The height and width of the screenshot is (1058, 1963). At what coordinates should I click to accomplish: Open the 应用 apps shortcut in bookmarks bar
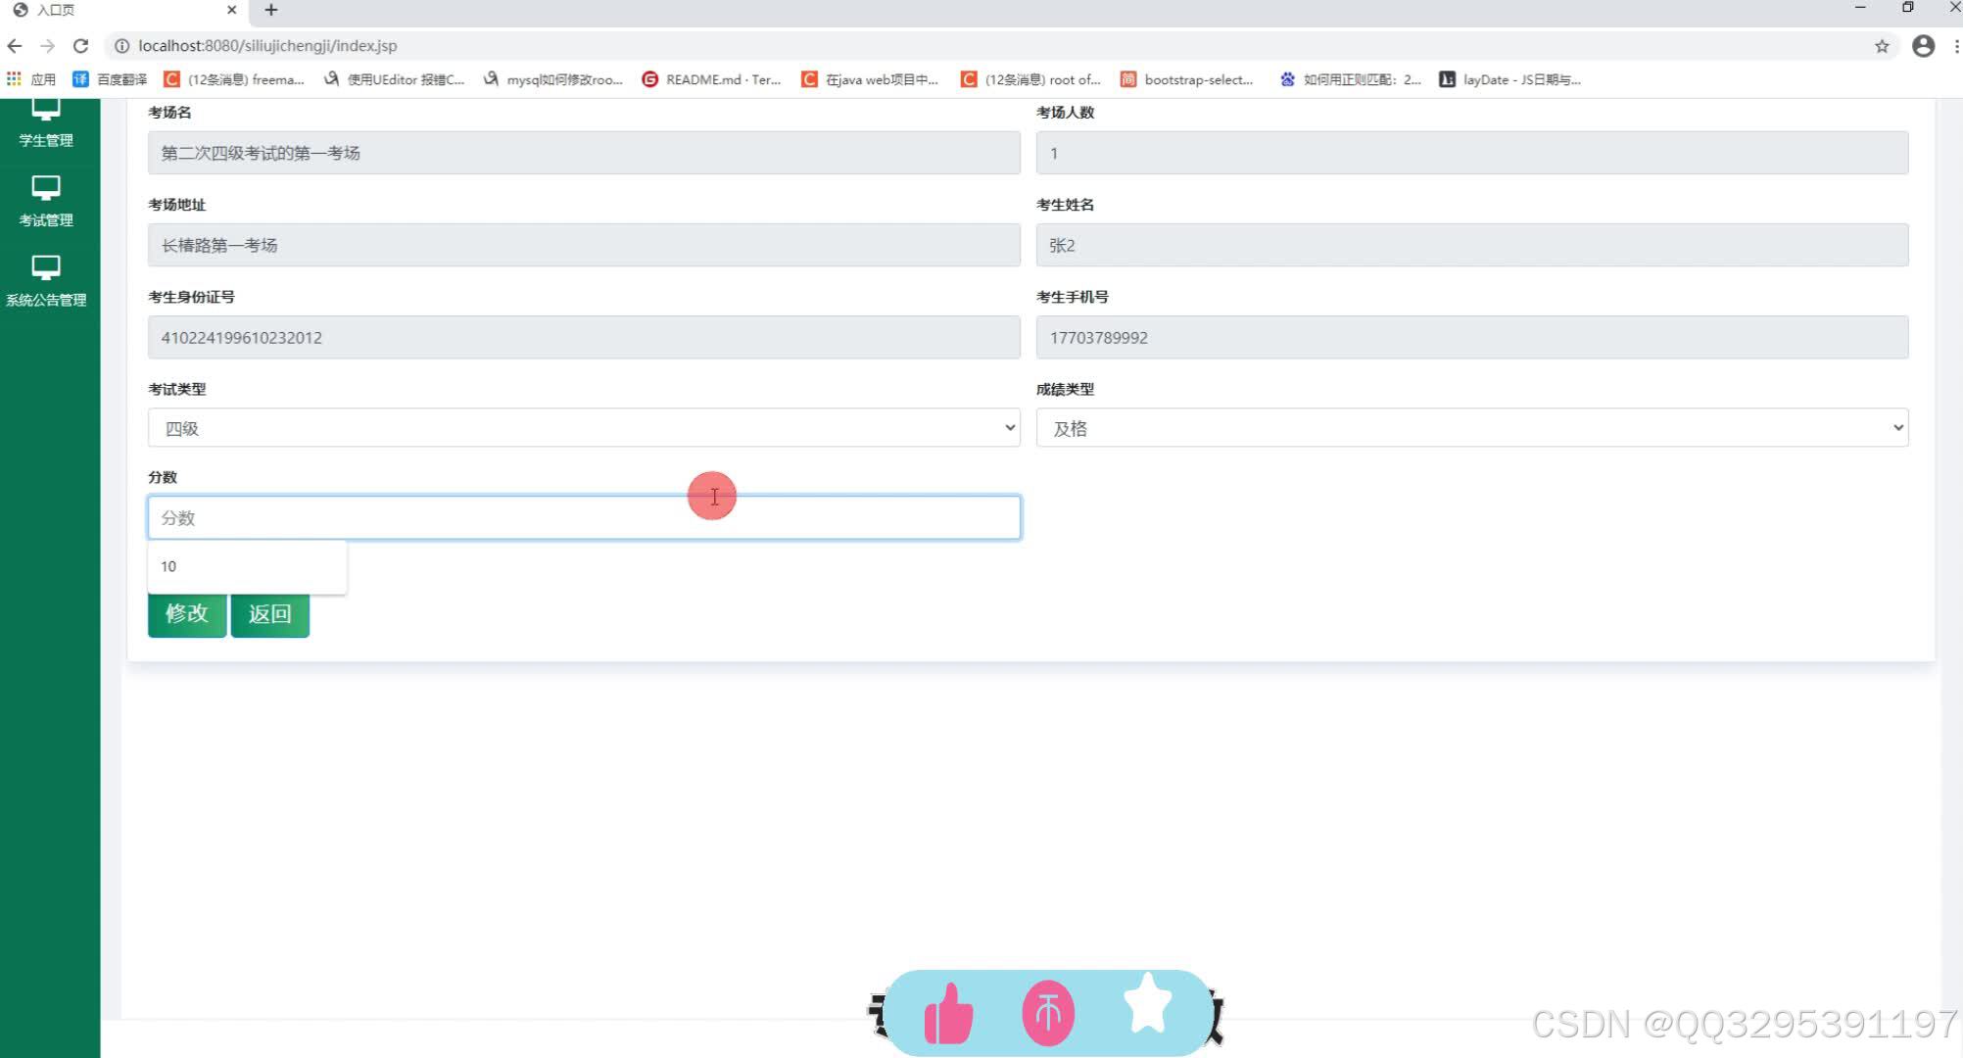pos(31,79)
